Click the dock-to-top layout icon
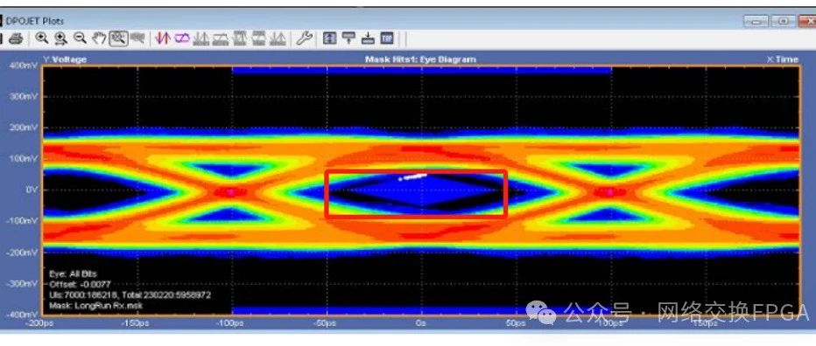The height and width of the screenshot is (346, 816). pyautogui.click(x=348, y=38)
